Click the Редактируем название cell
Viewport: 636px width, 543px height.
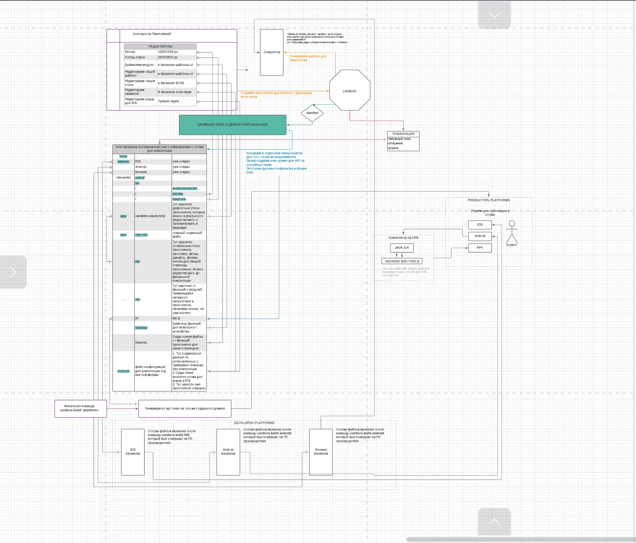140,92
